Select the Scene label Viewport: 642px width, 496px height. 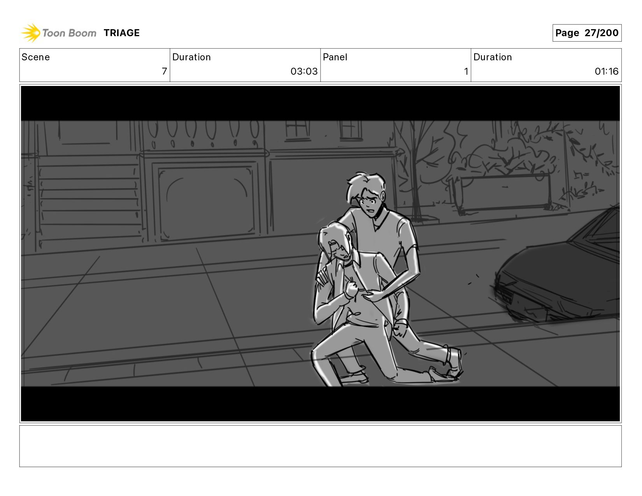[36, 57]
